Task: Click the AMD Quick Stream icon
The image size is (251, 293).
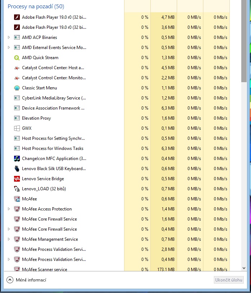Action: [17, 58]
